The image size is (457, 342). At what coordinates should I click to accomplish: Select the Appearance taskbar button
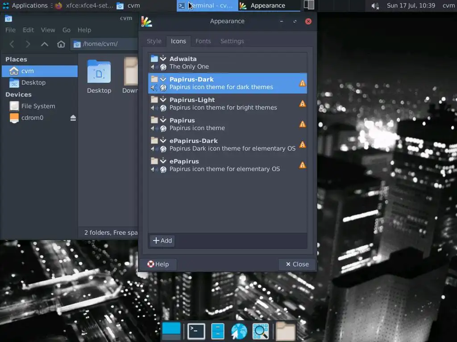[269, 5]
